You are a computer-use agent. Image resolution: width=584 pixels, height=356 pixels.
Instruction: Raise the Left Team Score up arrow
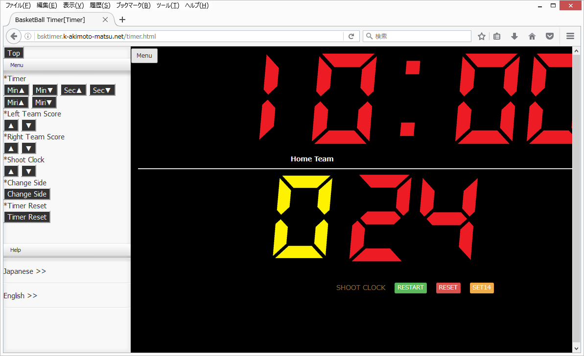pos(11,126)
